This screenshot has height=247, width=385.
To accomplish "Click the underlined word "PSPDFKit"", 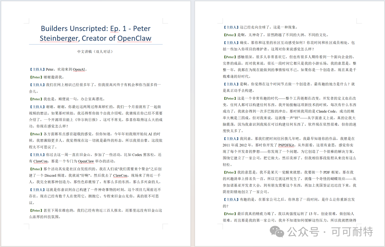I will click(286, 145).
